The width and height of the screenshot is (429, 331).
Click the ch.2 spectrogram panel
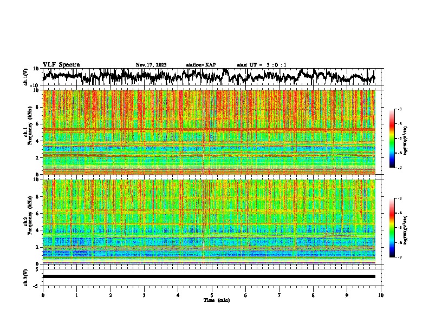coord(209,222)
